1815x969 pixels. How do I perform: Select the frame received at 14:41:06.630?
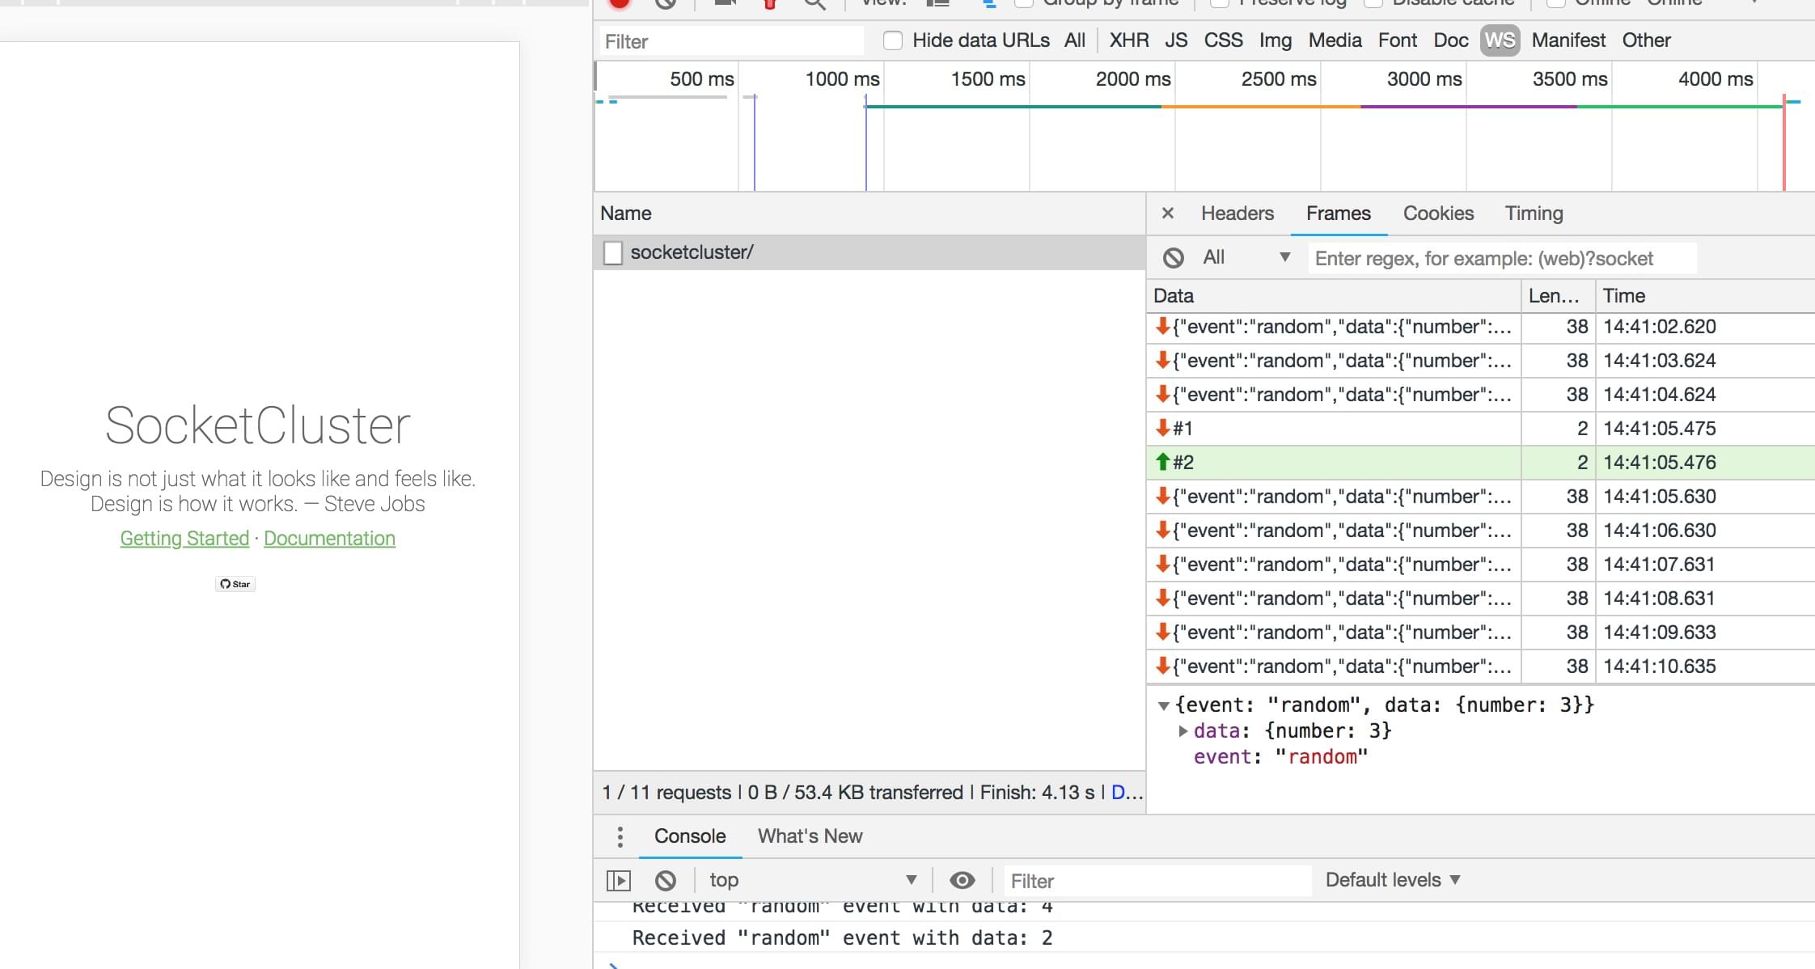[1481, 531]
